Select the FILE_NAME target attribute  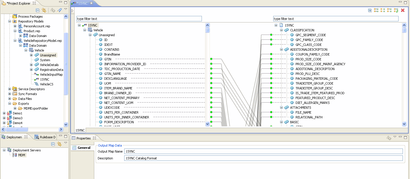(304, 112)
